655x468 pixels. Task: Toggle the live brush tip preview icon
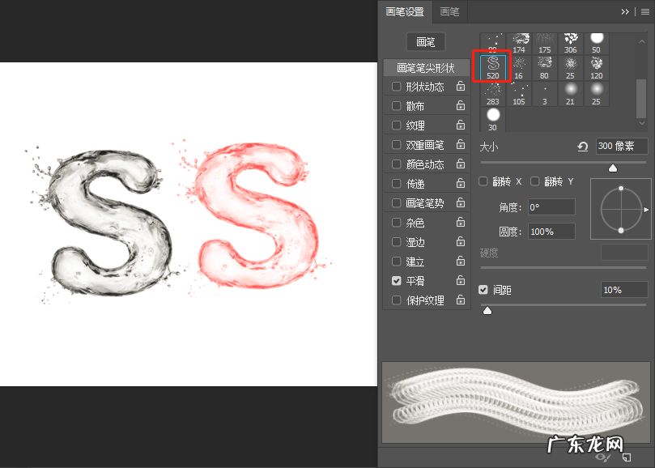(x=603, y=457)
